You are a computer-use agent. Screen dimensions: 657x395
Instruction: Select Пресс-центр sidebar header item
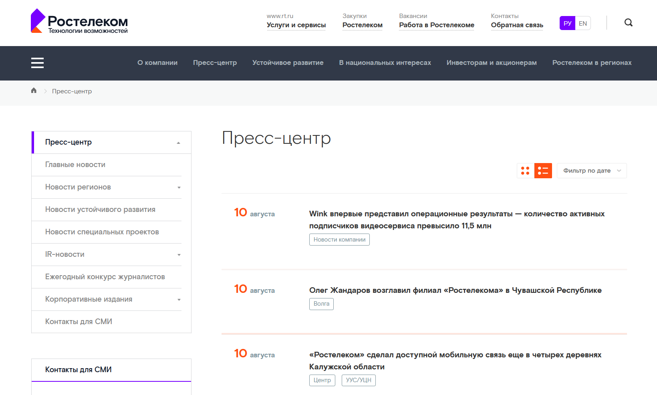(111, 142)
